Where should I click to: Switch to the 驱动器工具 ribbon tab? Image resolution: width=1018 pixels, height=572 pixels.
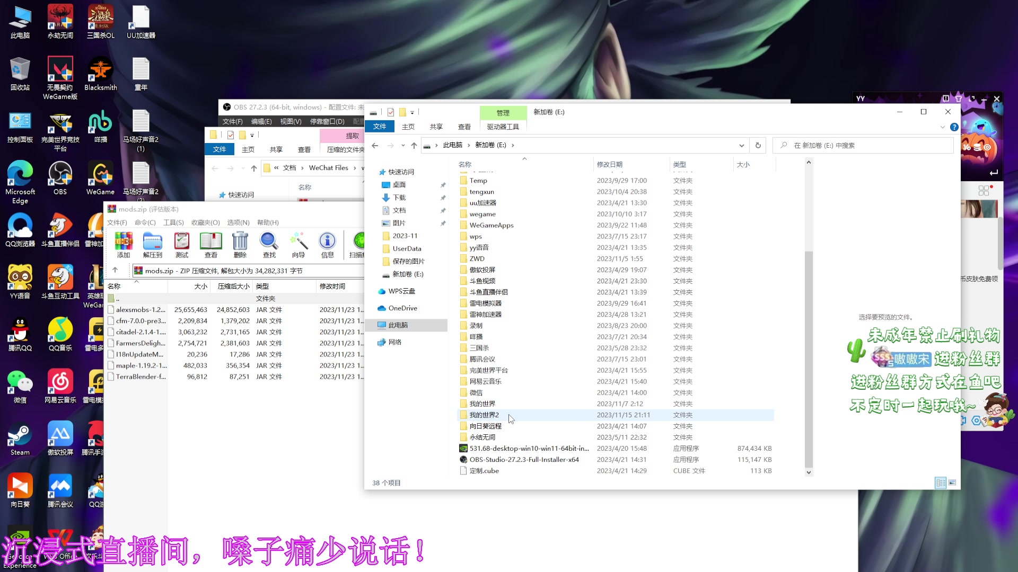(x=503, y=127)
